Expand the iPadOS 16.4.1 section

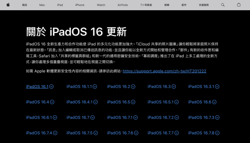point(82,102)
